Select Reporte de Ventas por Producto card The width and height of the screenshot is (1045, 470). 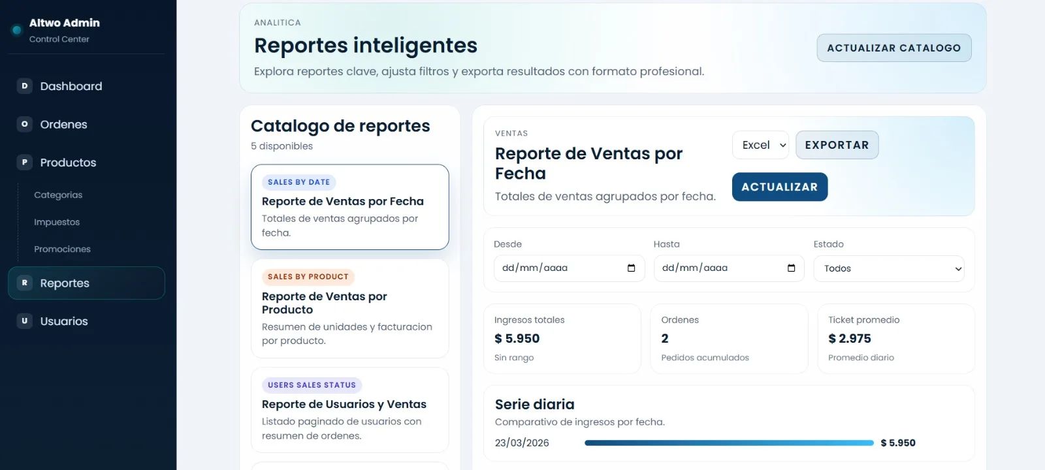tap(349, 308)
